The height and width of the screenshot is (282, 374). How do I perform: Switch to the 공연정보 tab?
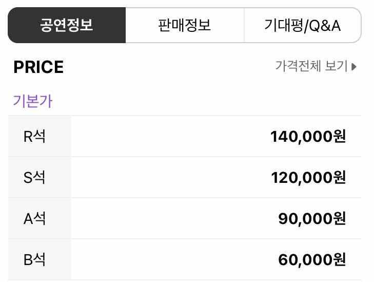(67, 25)
